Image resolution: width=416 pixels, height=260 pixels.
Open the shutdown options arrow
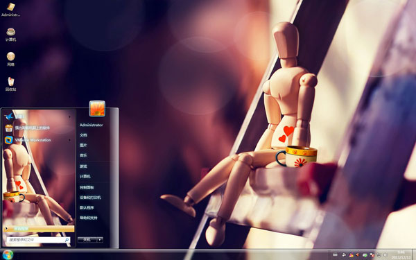click(100, 240)
